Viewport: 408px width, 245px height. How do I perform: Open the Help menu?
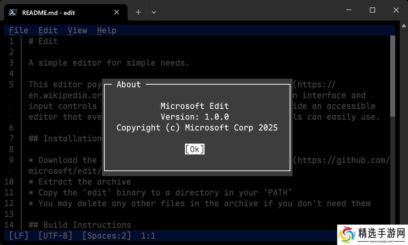[x=107, y=30]
